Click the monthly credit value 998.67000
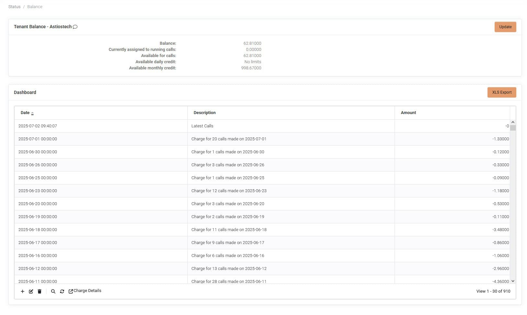Viewport: 527px width, 315px height. pyautogui.click(x=251, y=68)
